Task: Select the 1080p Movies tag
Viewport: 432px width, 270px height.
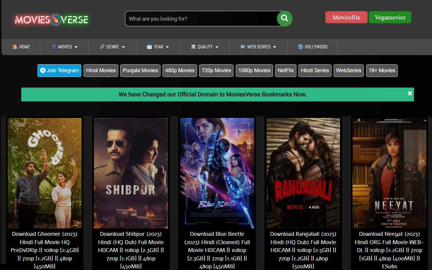Action: click(254, 70)
